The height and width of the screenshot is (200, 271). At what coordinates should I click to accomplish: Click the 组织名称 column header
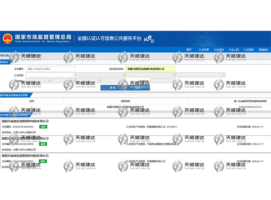pos(125,101)
